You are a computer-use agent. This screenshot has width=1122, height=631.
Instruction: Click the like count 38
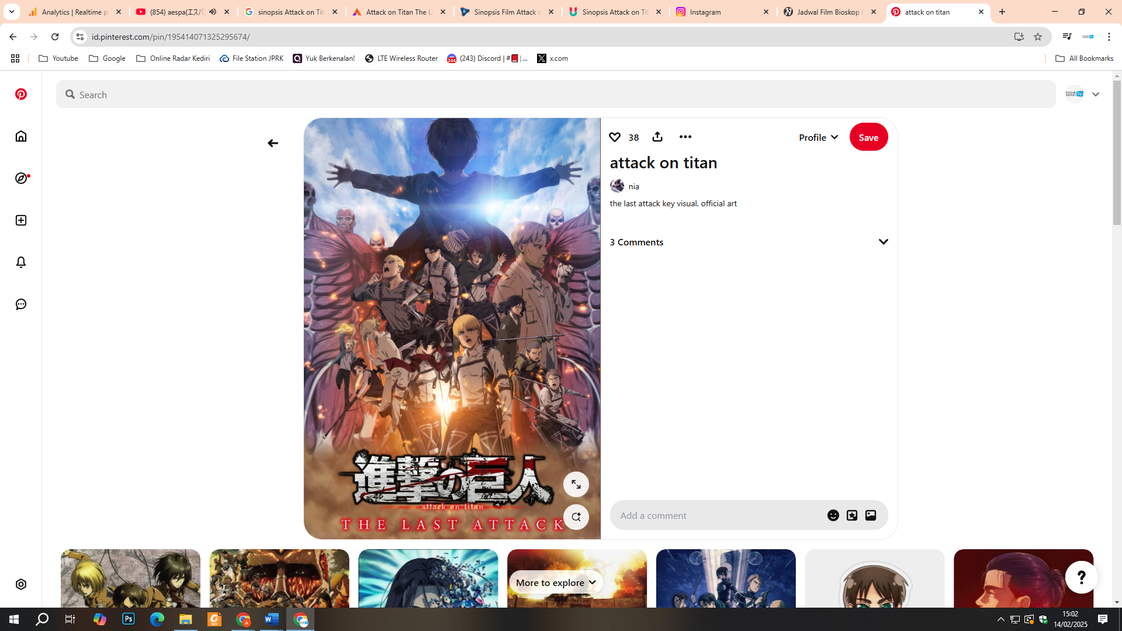(x=633, y=137)
